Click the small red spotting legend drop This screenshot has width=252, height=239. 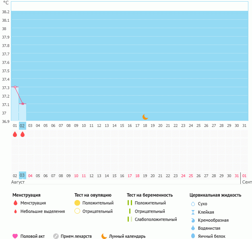[15, 212]
